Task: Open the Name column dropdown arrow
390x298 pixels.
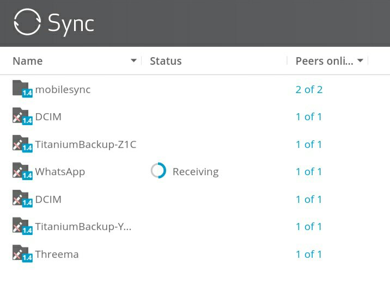Action: [133, 60]
